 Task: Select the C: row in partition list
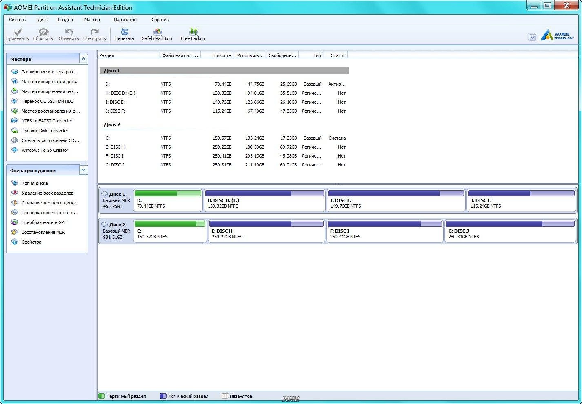[224, 138]
